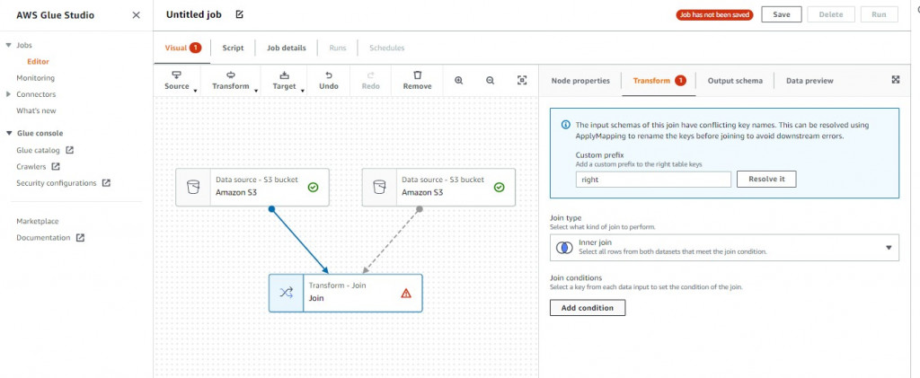Zoom in on the canvas
This screenshot has width=920, height=378.
point(459,80)
